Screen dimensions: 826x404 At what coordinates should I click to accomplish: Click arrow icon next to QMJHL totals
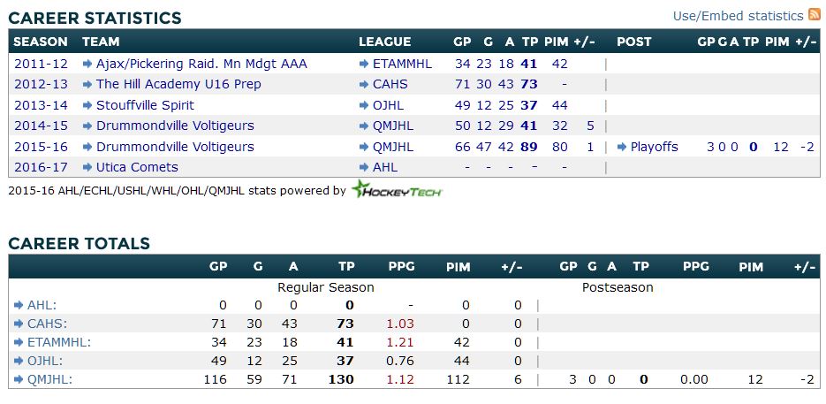coord(19,379)
